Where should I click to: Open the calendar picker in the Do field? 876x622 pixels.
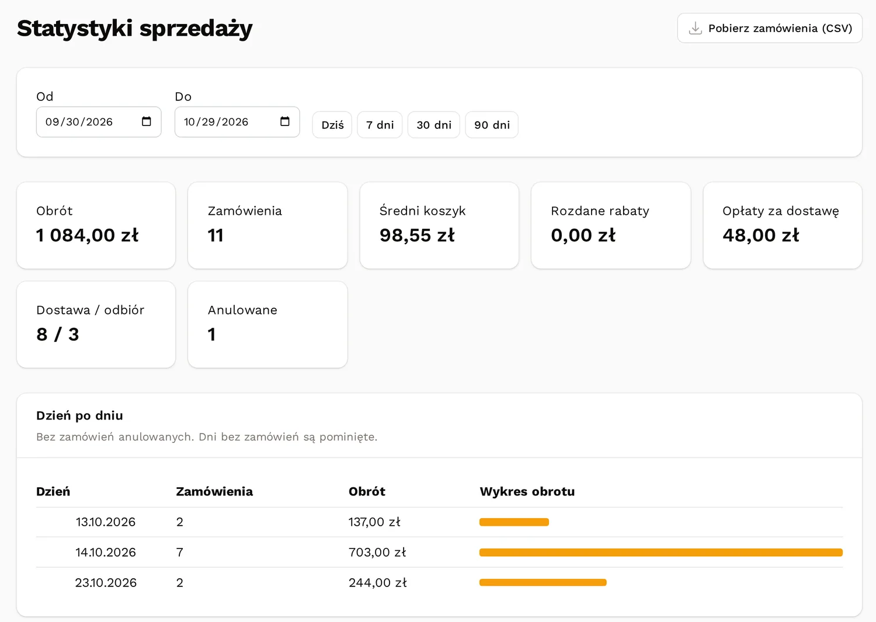(x=285, y=121)
